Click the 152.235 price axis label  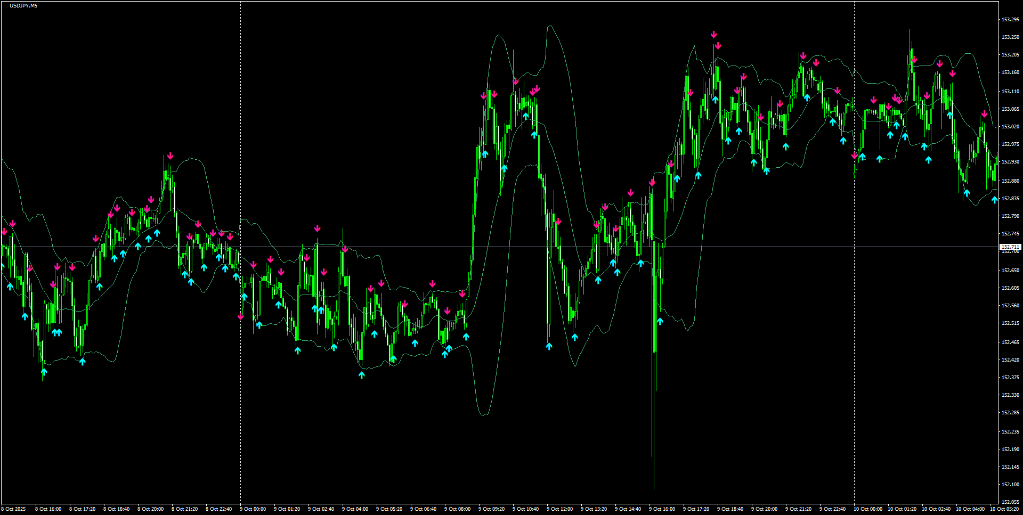click(1010, 432)
